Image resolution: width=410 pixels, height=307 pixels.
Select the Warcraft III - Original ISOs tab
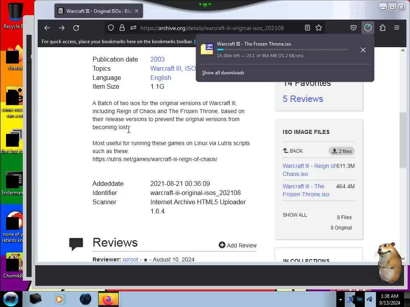coord(98,11)
